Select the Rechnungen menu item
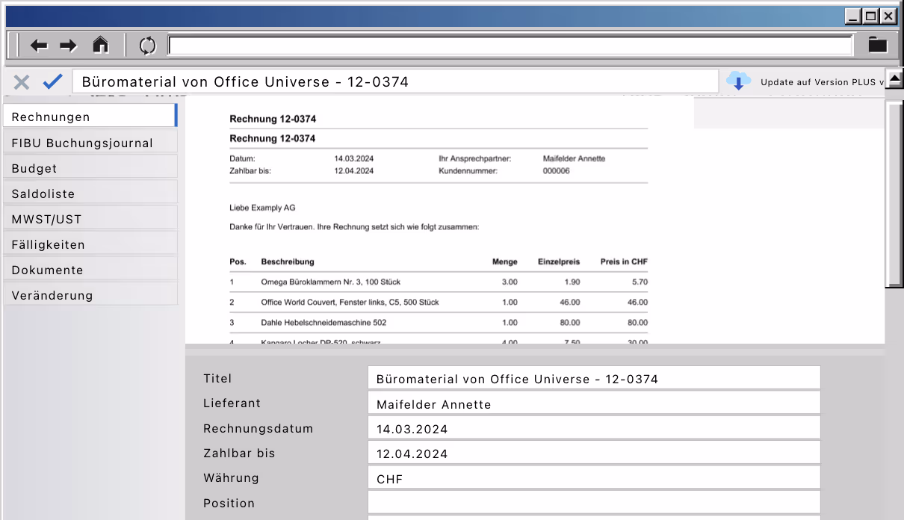Image resolution: width=904 pixels, height=520 pixels. click(x=90, y=117)
